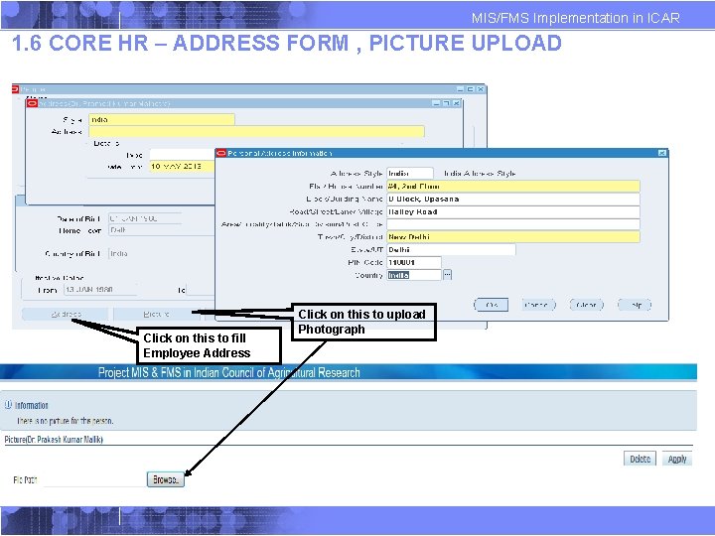Click the empty Area/Locality field
The image size is (715, 536).
(x=513, y=224)
